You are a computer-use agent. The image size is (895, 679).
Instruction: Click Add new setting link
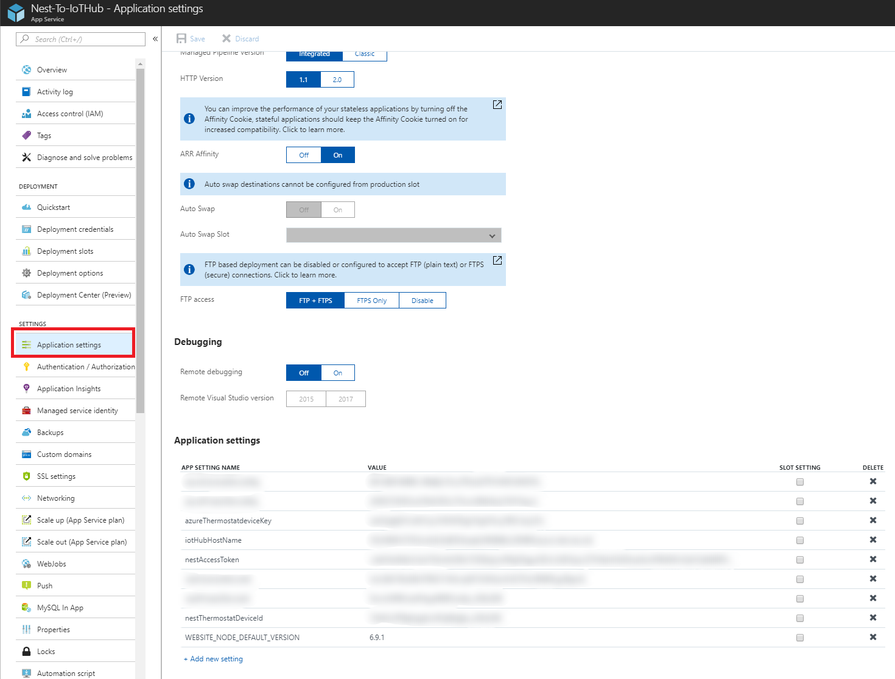click(x=213, y=659)
